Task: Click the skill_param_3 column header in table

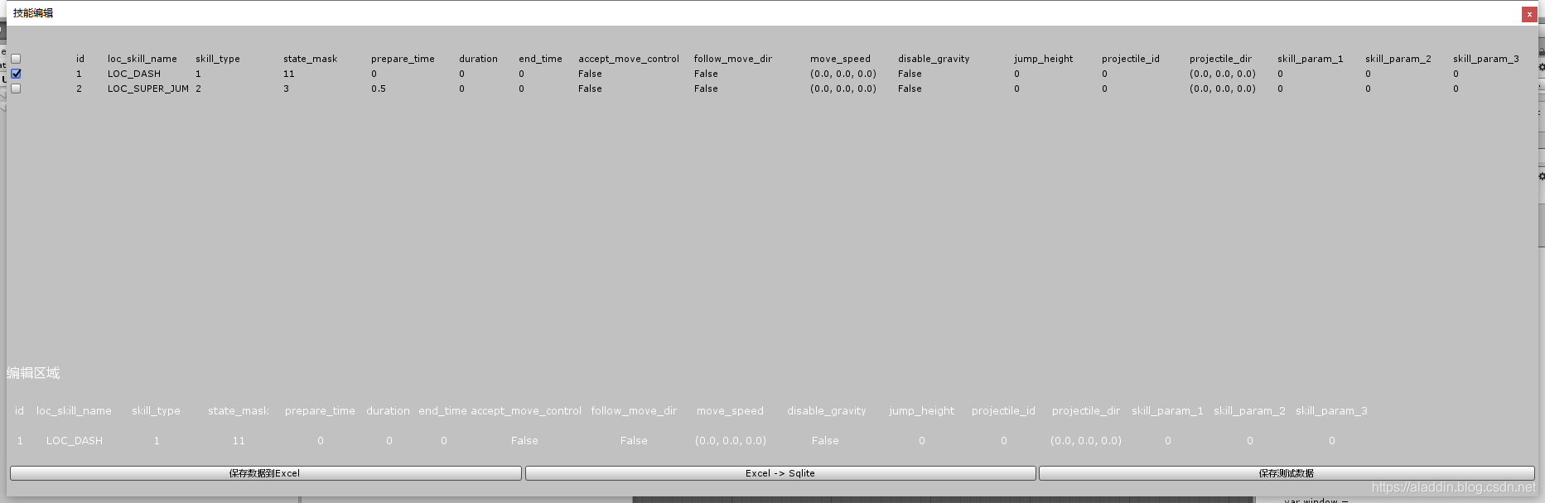Action: (1486, 59)
